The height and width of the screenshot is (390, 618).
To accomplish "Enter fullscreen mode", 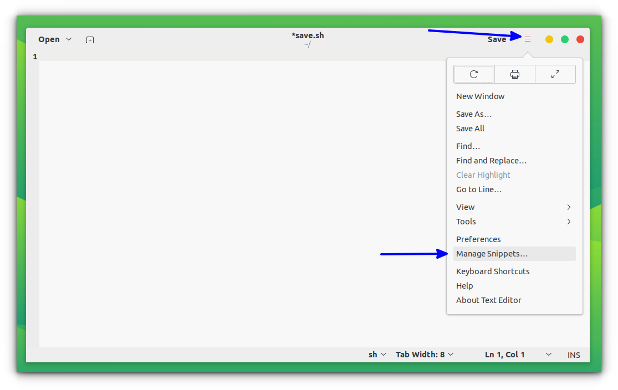I will click(x=555, y=74).
